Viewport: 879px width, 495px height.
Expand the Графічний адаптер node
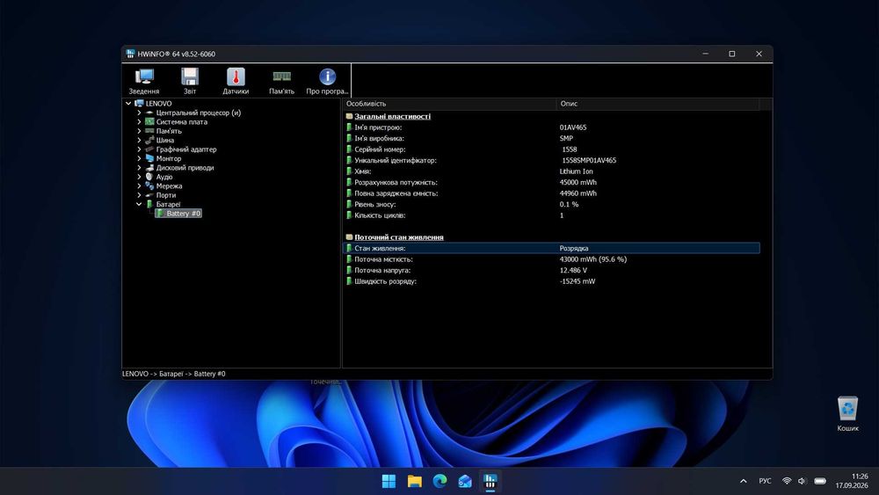pyautogui.click(x=139, y=149)
